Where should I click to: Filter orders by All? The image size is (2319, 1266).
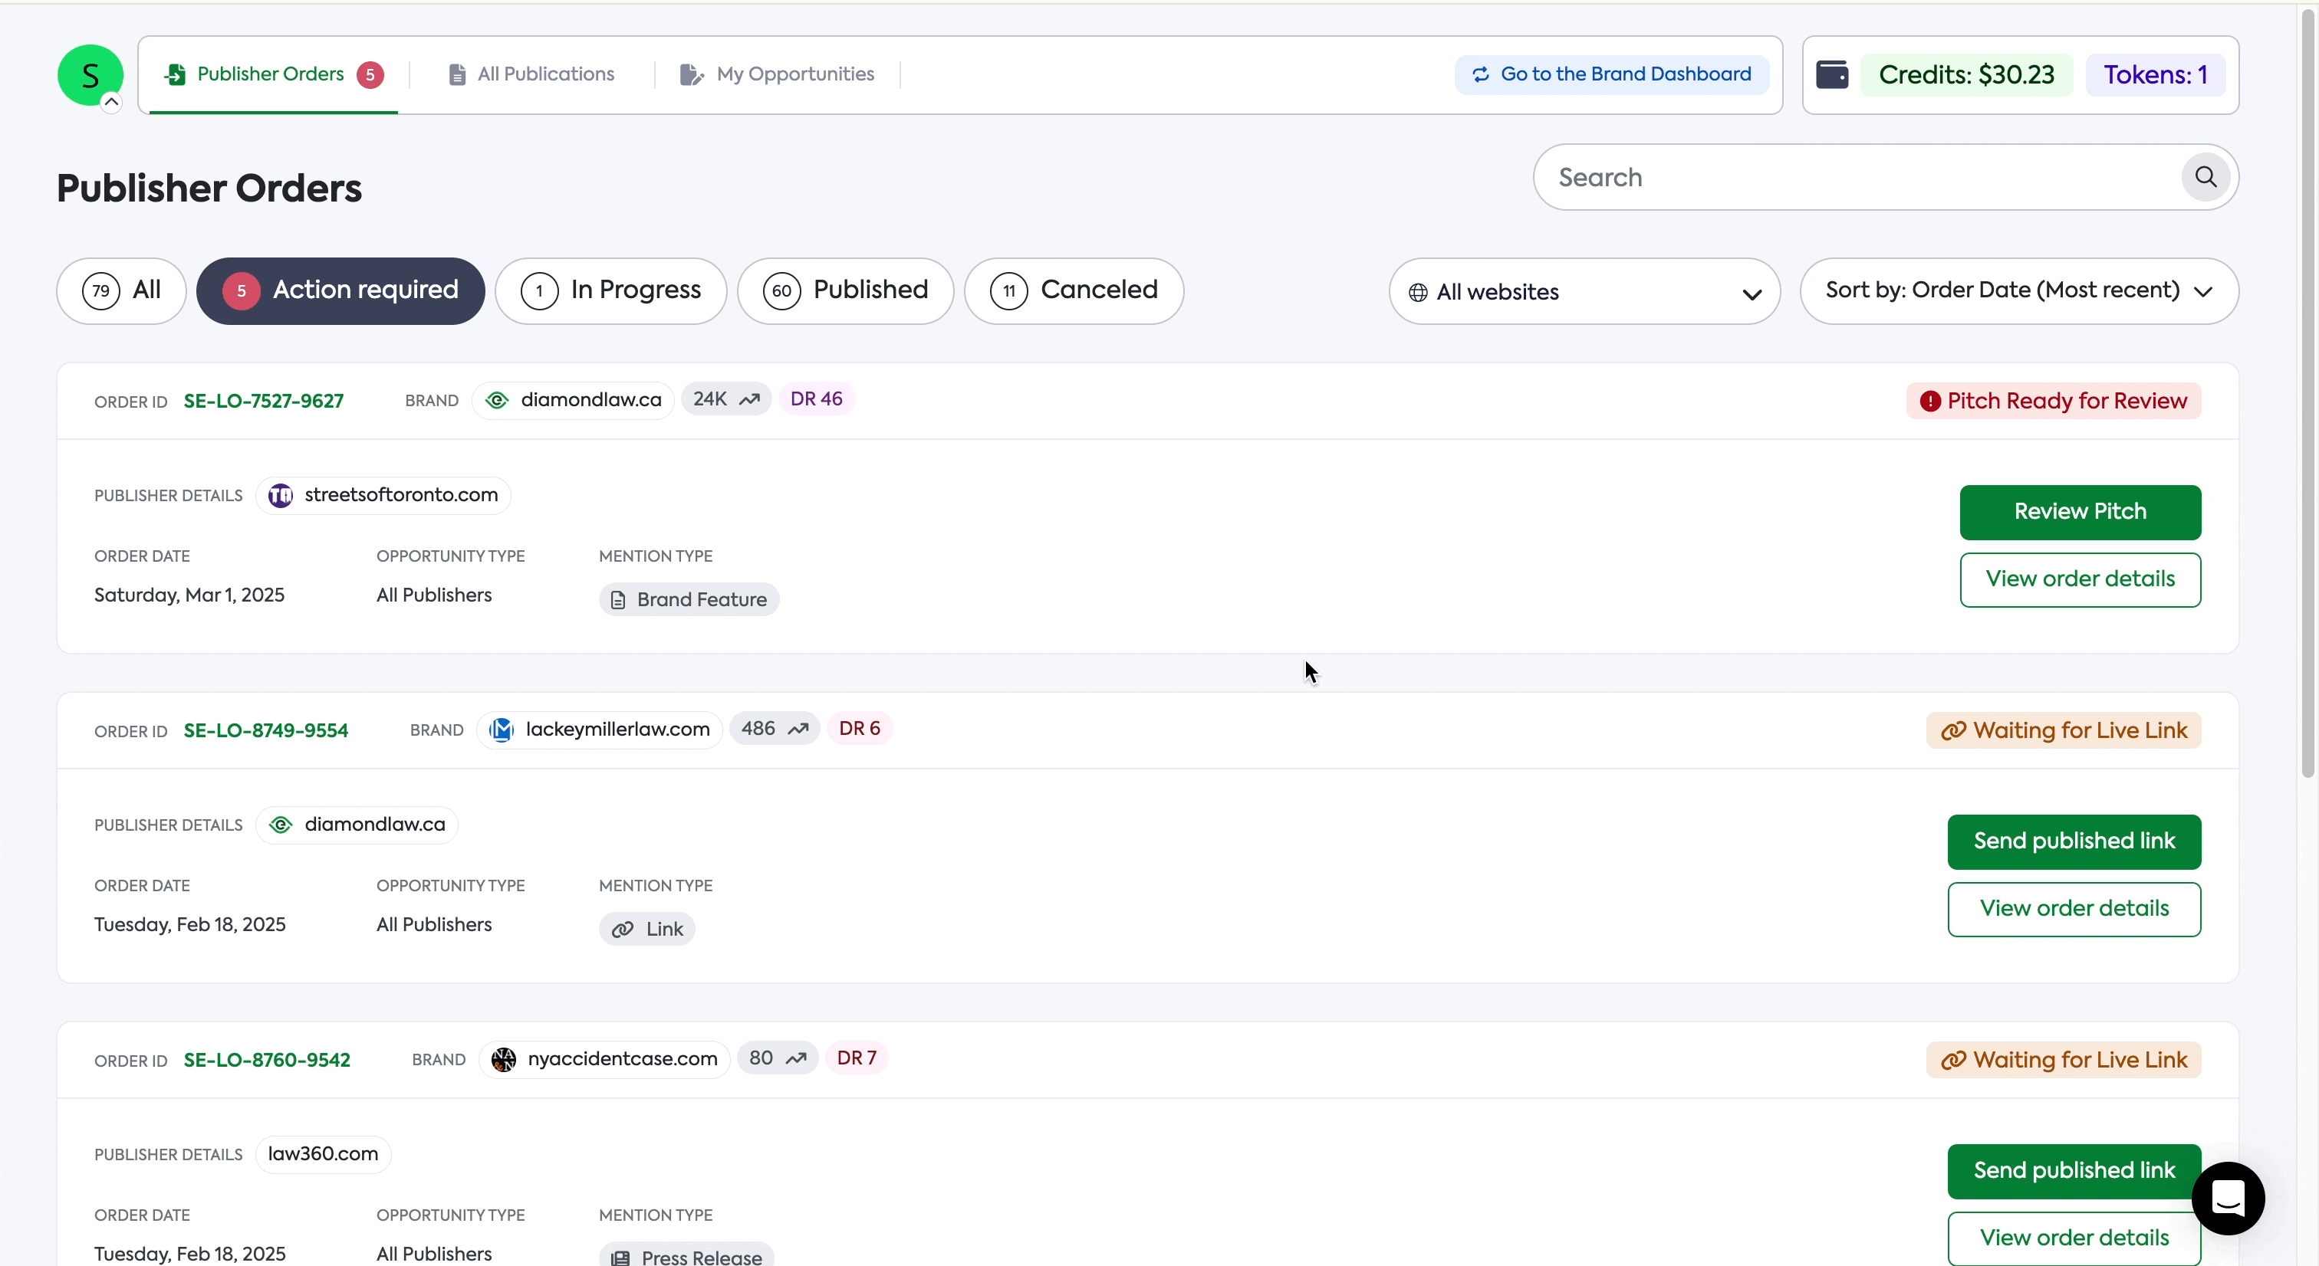click(121, 290)
